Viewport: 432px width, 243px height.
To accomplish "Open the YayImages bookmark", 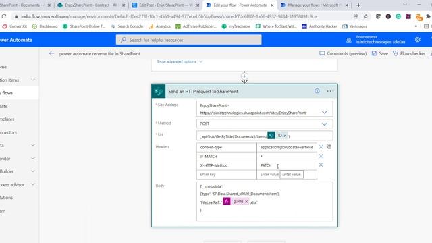I will [x=355, y=26].
